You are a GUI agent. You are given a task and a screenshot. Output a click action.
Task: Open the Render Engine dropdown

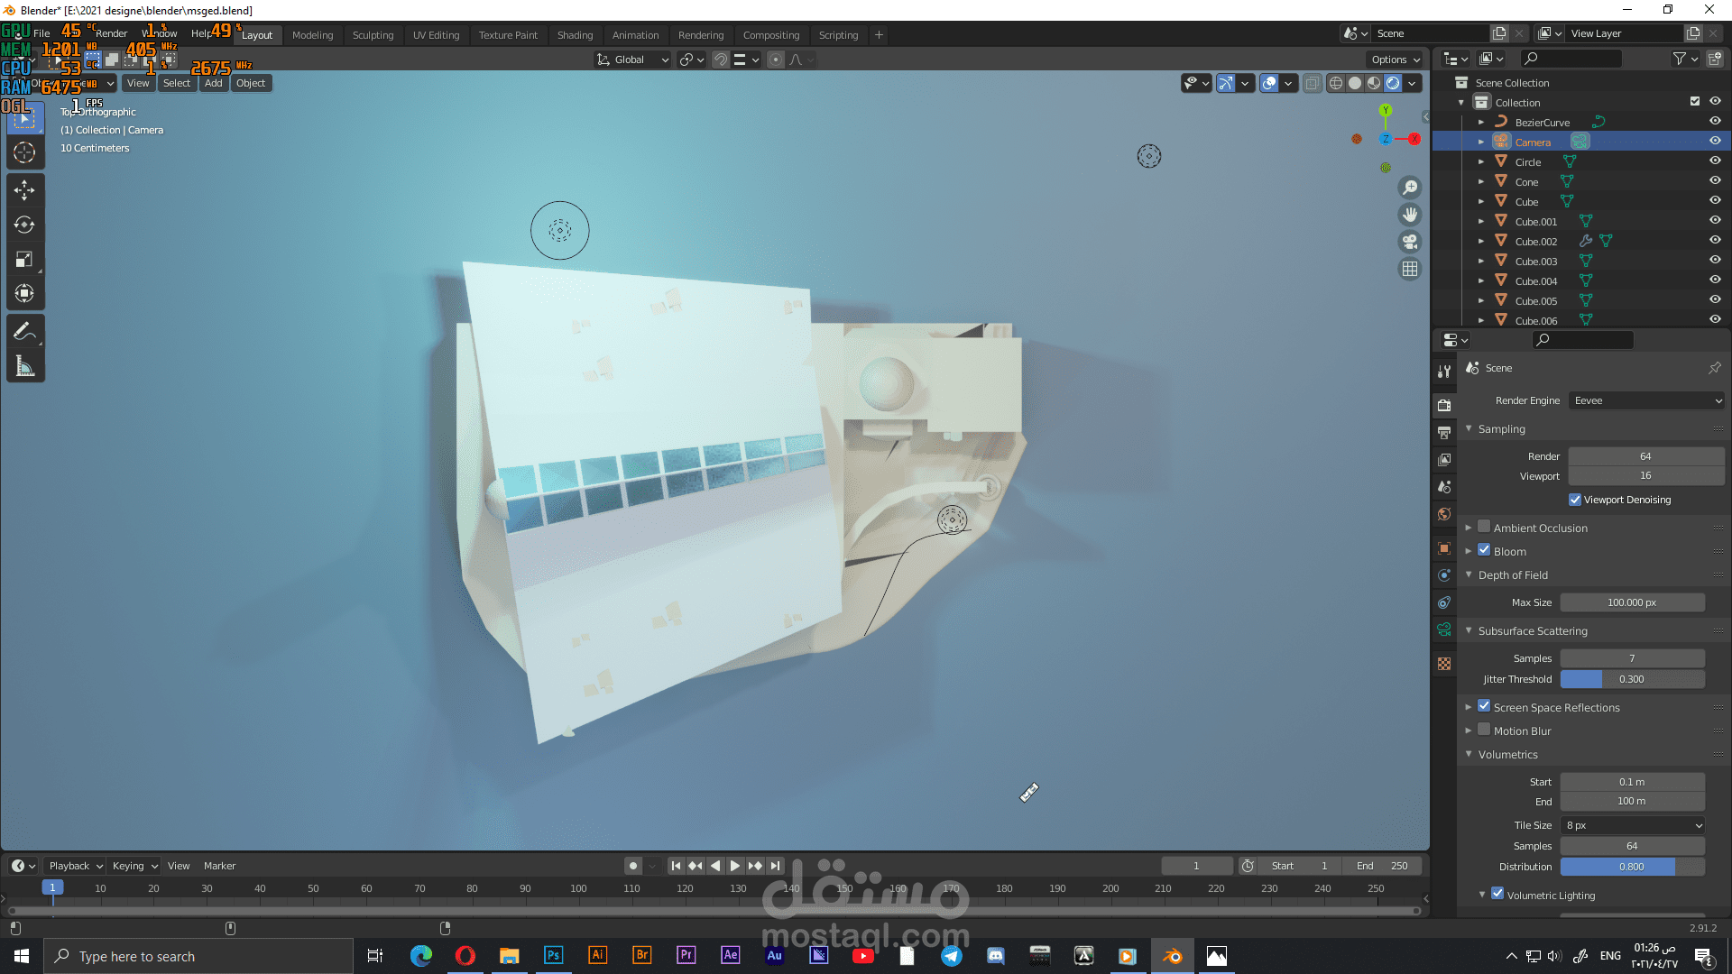click(1646, 400)
